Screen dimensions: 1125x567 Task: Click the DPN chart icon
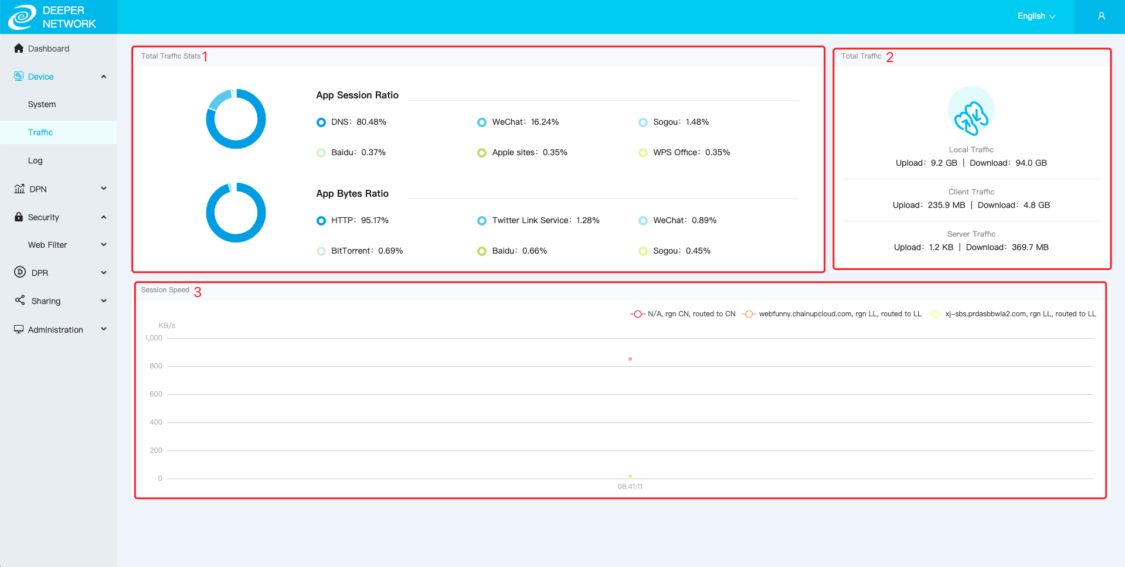pos(19,189)
